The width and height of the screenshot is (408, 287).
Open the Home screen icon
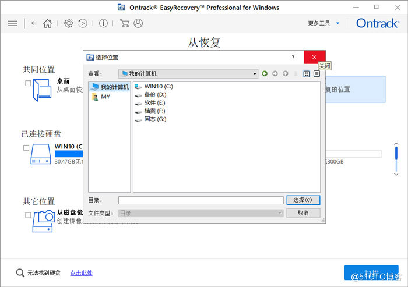click(48, 23)
